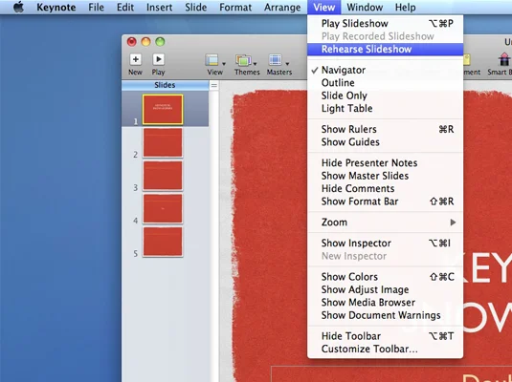
Task: Choose Play Slideshow
Action: [386, 24]
